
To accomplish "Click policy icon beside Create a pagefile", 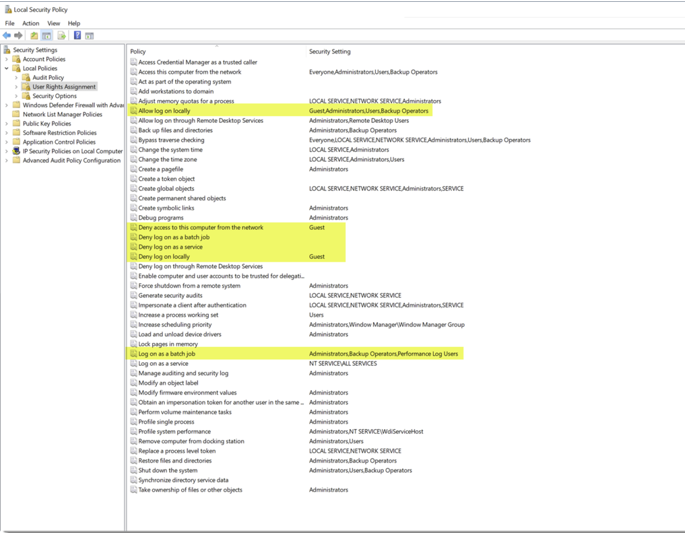I will [133, 169].
